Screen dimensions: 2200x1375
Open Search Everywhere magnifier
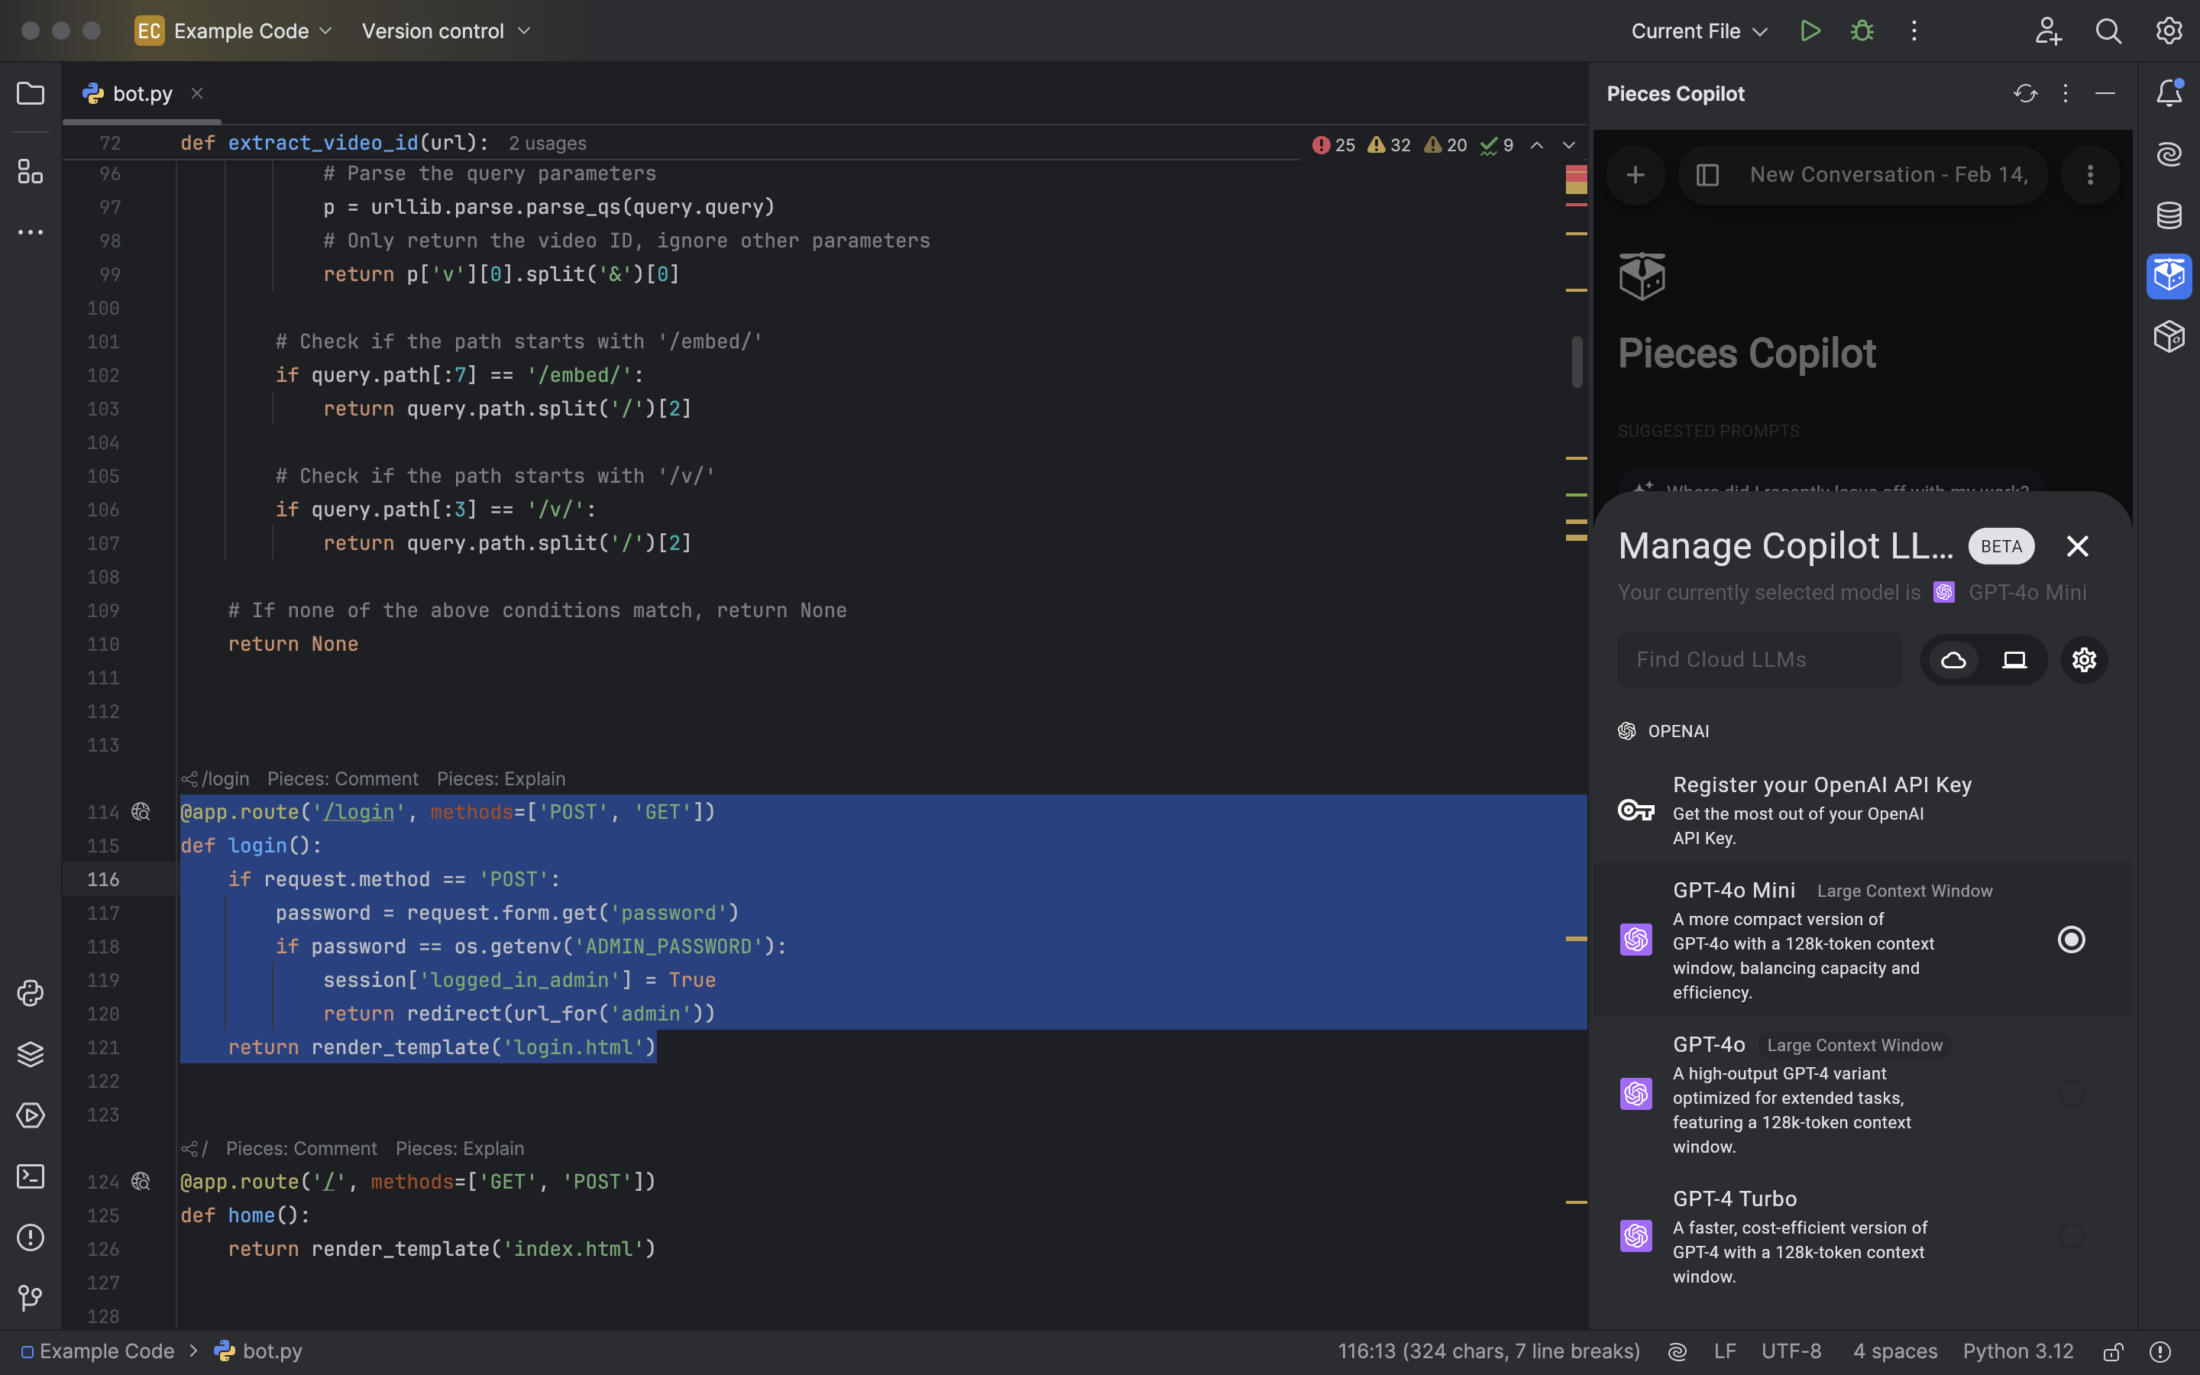click(x=2108, y=31)
